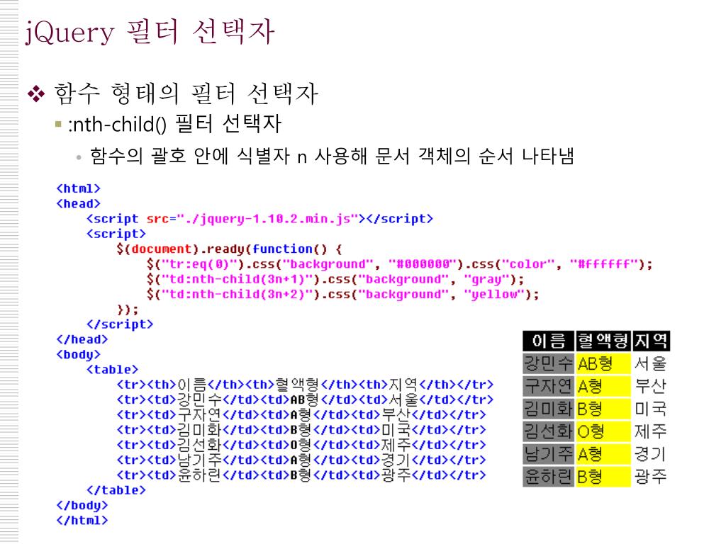726x544 pixels.
Task: Click the '지역' header cell in result table
Action: (651, 341)
